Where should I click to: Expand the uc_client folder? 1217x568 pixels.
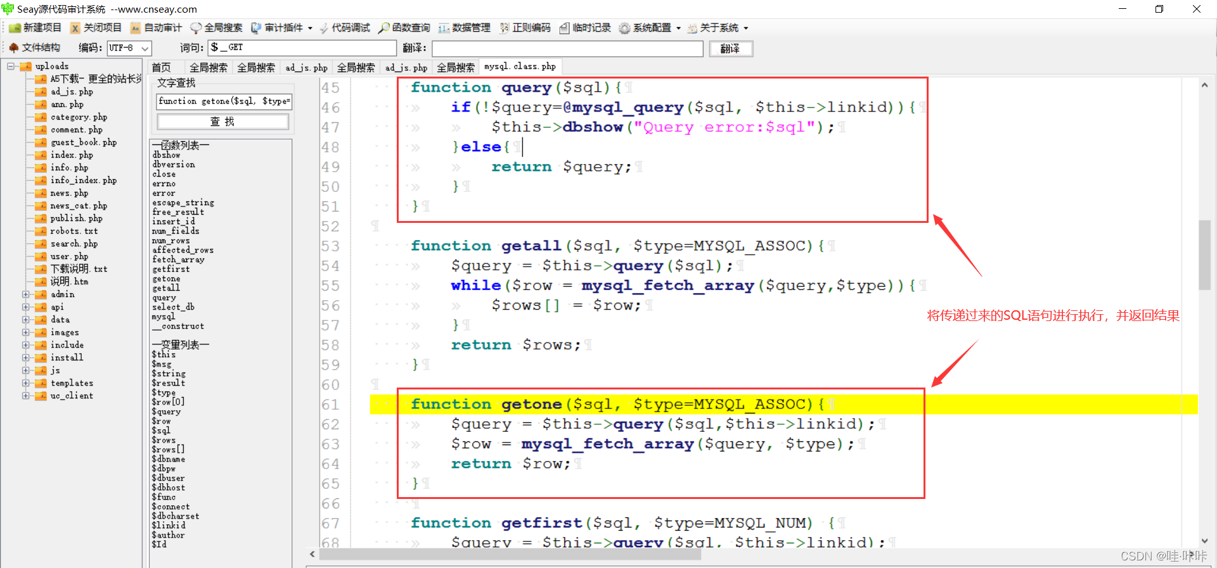(25, 396)
